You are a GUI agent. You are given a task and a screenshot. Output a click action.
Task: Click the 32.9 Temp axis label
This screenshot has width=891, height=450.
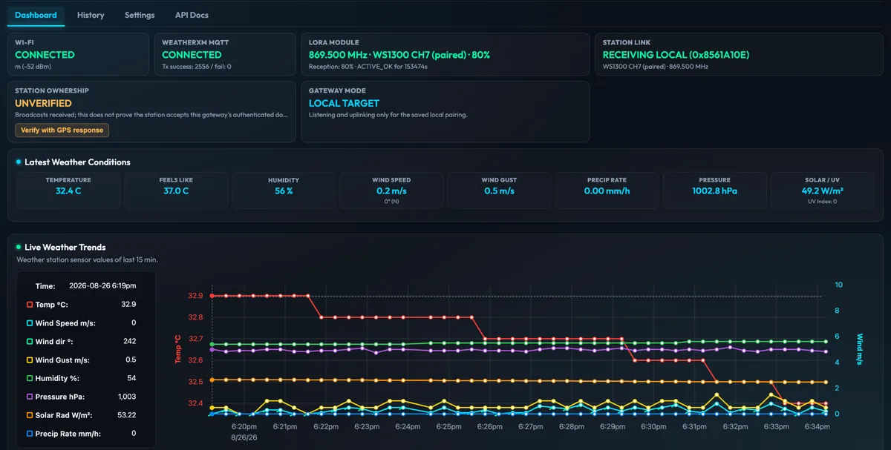(x=195, y=296)
